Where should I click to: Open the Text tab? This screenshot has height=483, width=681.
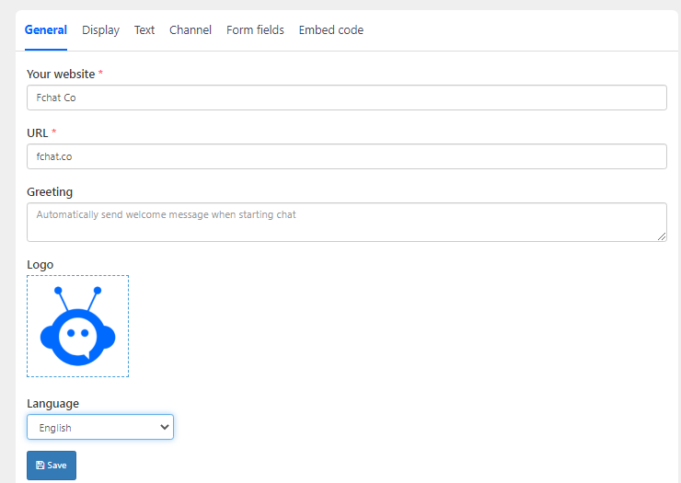click(x=144, y=30)
